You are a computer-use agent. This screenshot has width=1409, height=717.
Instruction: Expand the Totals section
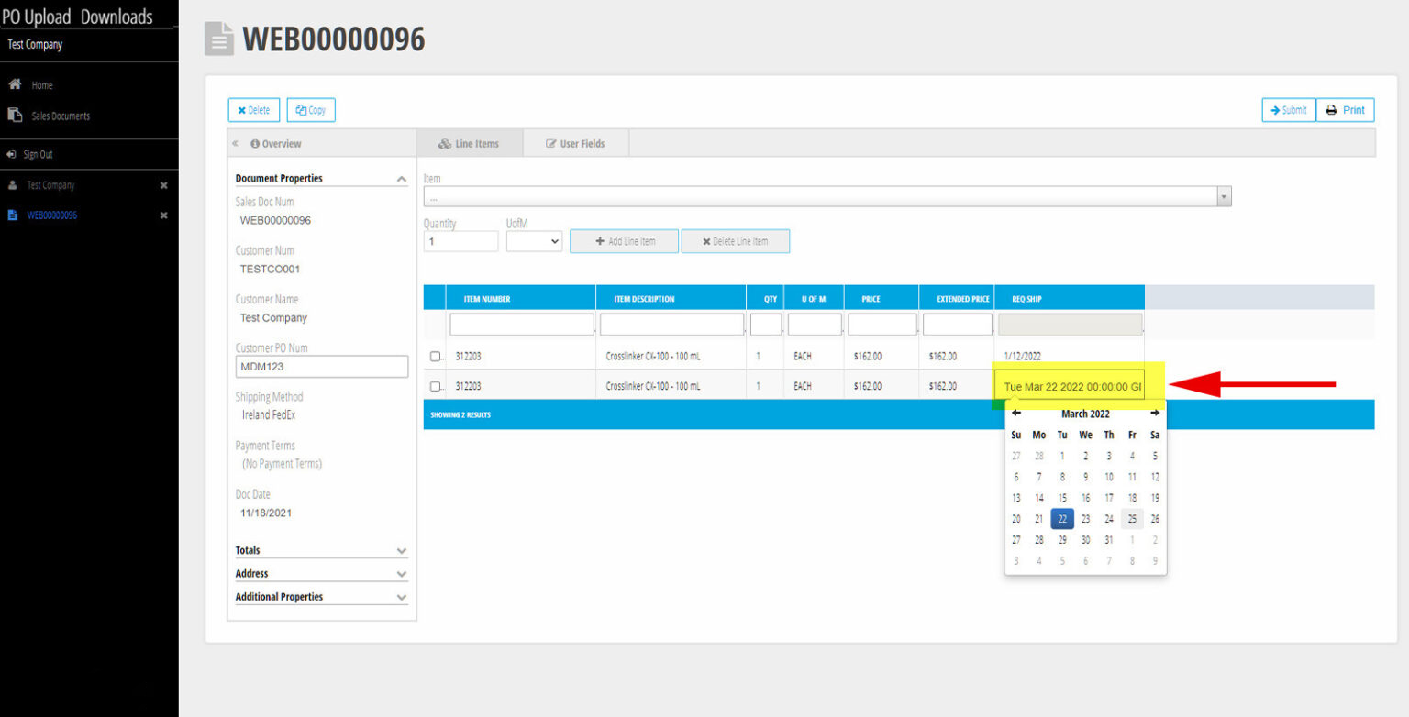coord(401,550)
